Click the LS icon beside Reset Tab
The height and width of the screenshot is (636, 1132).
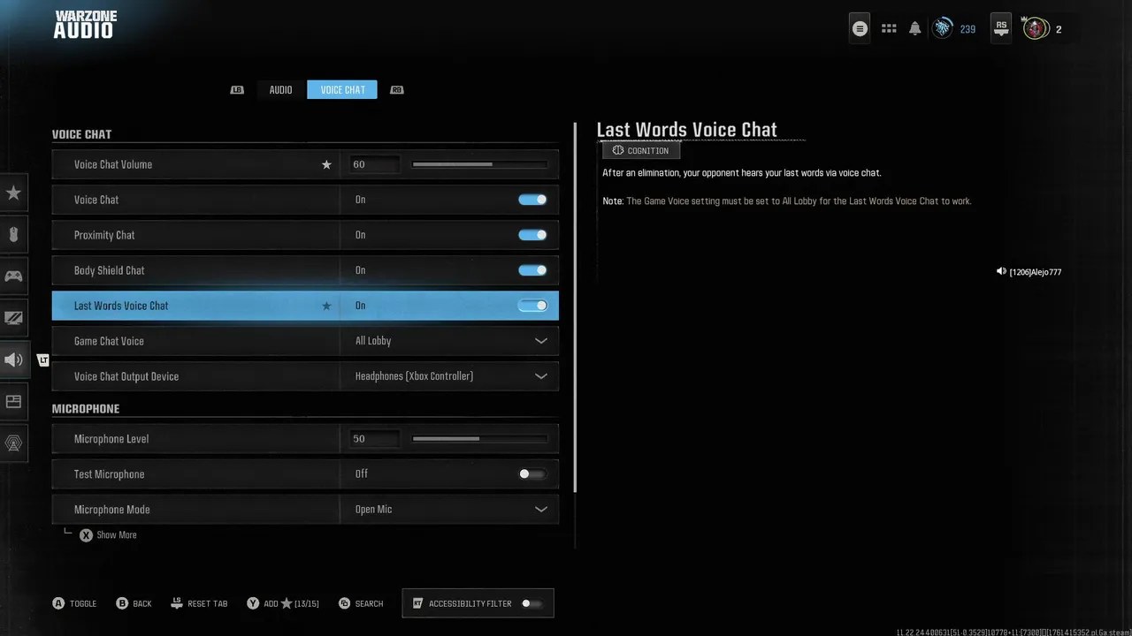tap(176, 603)
